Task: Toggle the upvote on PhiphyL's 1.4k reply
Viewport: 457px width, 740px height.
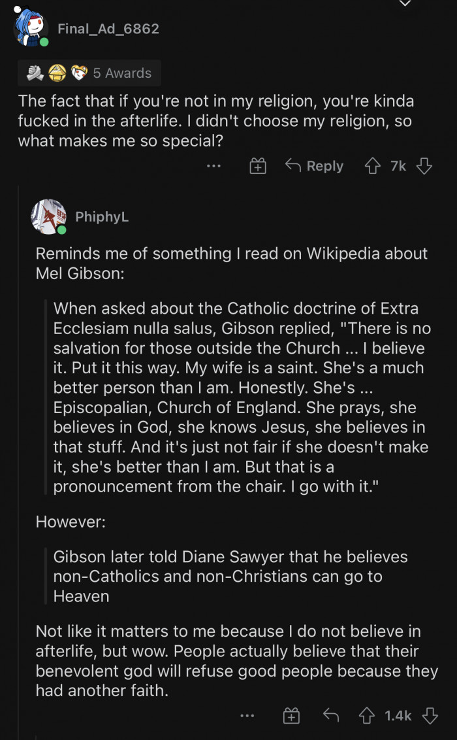Action: [366, 715]
